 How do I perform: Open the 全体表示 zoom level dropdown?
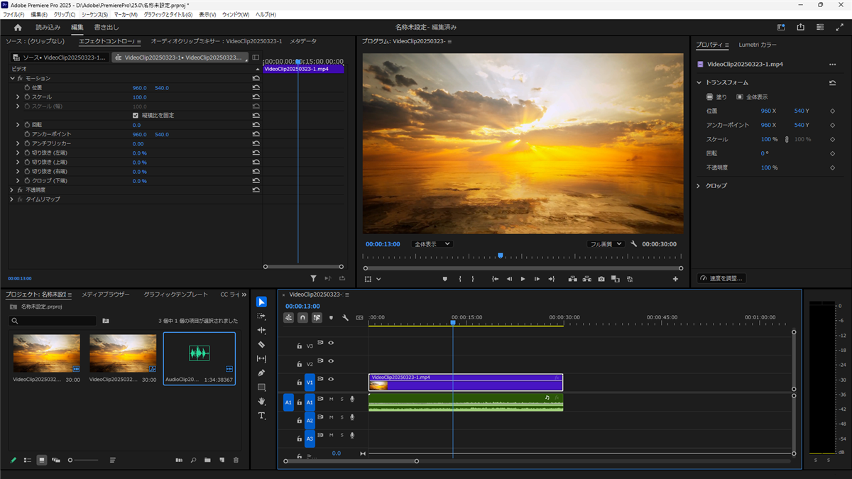point(432,243)
